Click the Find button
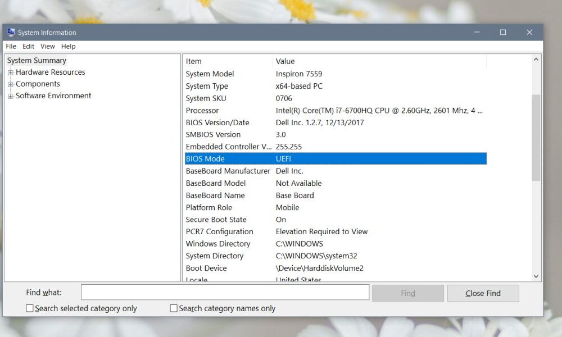The image size is (562, 337). coord(407,293)
